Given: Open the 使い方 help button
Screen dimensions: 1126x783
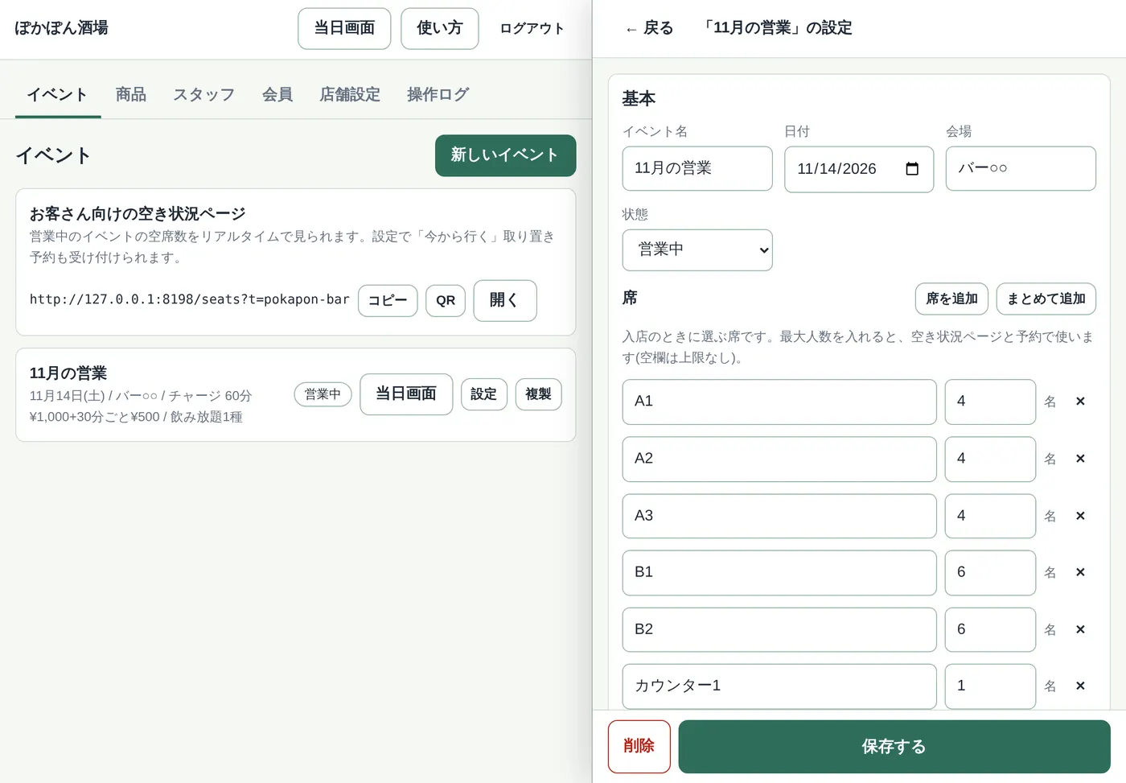Looking at the screenshot, I should pyautogui.click(x=440, y=28).
